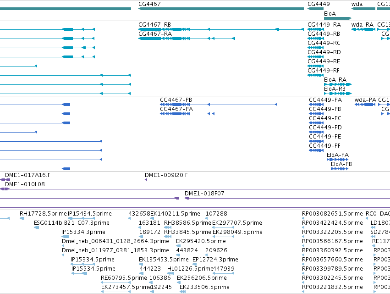Select the CG4467 gene bar
This screenshot has height=294, width=390.
221,9
